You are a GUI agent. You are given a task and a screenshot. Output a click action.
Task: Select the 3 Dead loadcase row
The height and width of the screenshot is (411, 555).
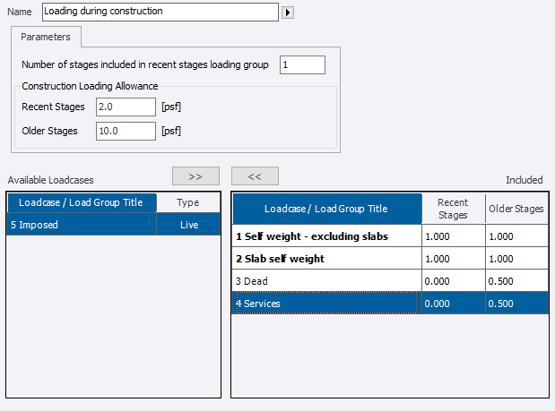coord(326,281)
